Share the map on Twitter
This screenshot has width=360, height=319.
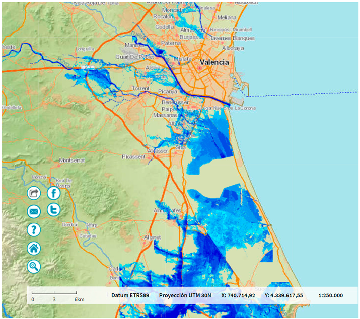click(54, 209)
